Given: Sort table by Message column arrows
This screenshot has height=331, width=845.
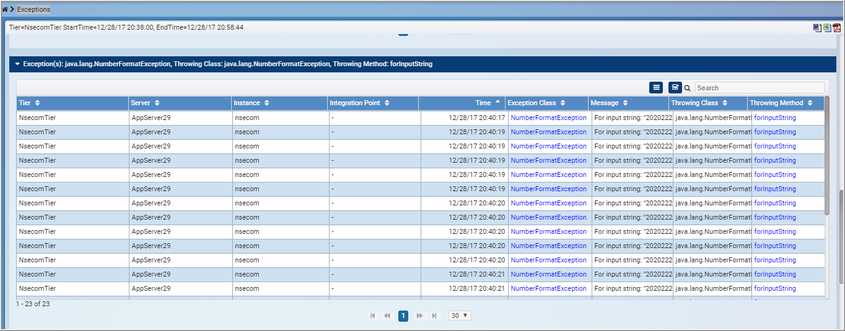Looking at the screenshot, I should pos(625,103).
